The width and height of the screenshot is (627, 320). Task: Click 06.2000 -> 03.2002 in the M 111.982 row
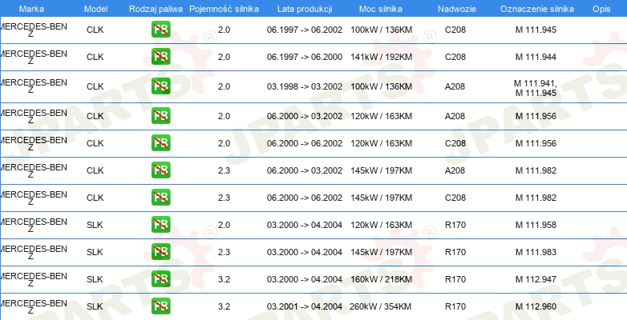coord(305,170)
